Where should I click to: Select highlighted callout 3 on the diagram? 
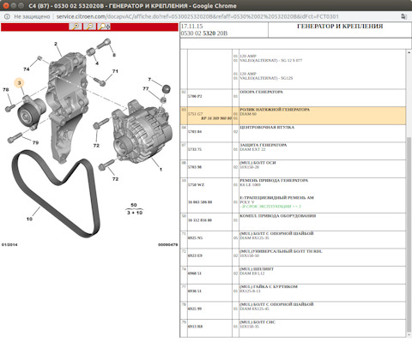click(20, 83)
